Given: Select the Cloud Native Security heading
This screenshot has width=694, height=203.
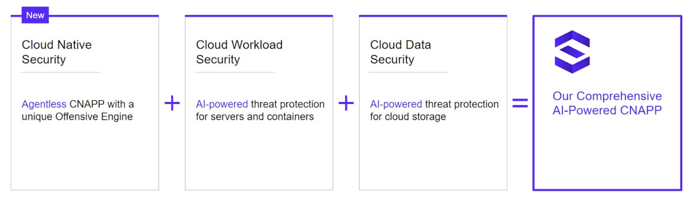Looking at the screenshot, I should tap(57, 52).
